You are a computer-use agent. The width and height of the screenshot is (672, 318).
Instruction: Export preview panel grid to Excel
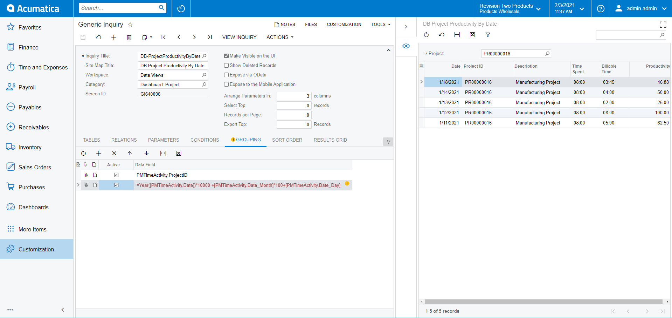point(472,35)
